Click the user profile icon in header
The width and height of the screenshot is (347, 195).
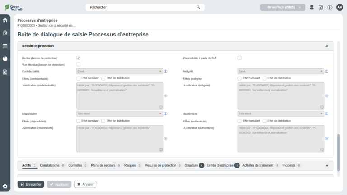coord(312,7)
